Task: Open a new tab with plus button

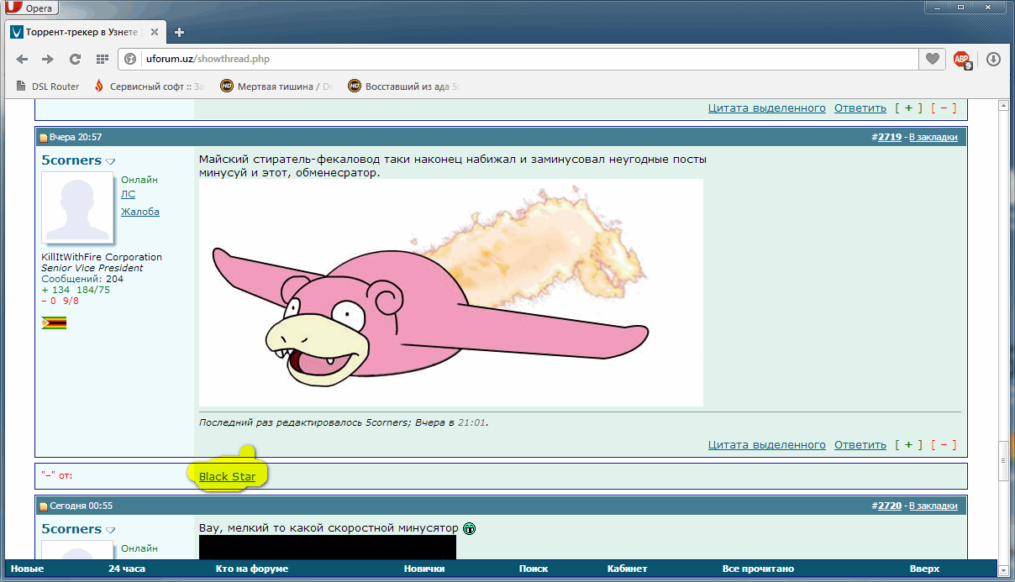Action: (x=178, y=33)
